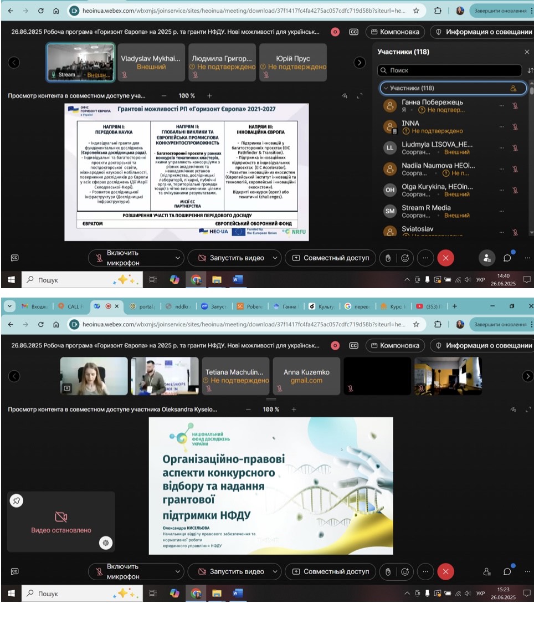534x619 pixels.
Task: Expand microphone options arrow in the 15:23 window
Action: [178, 572]
